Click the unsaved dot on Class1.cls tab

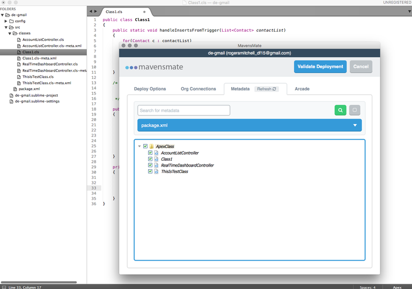click(x=144, y=12)
